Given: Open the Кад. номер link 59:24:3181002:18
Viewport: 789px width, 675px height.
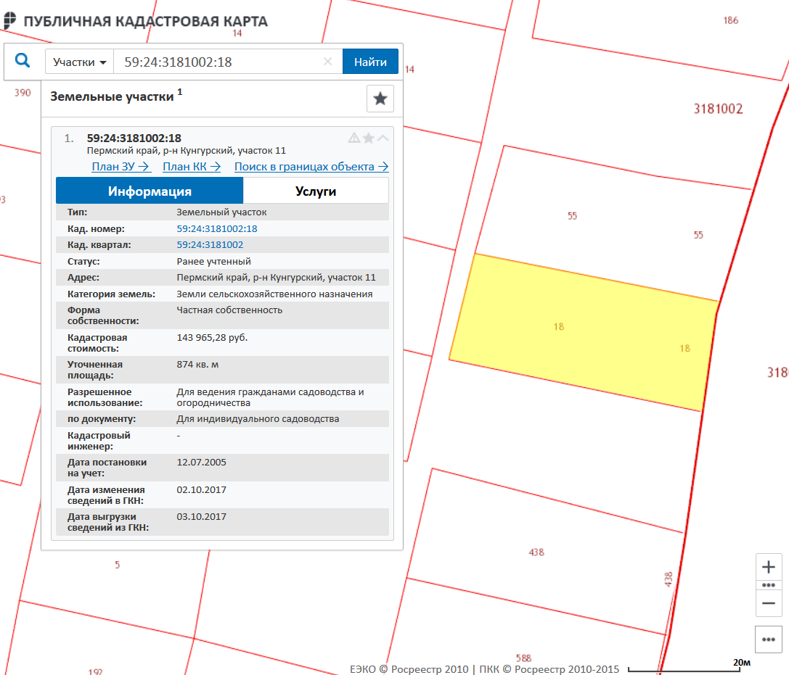Looking at the screenshot, I should 217,228.
